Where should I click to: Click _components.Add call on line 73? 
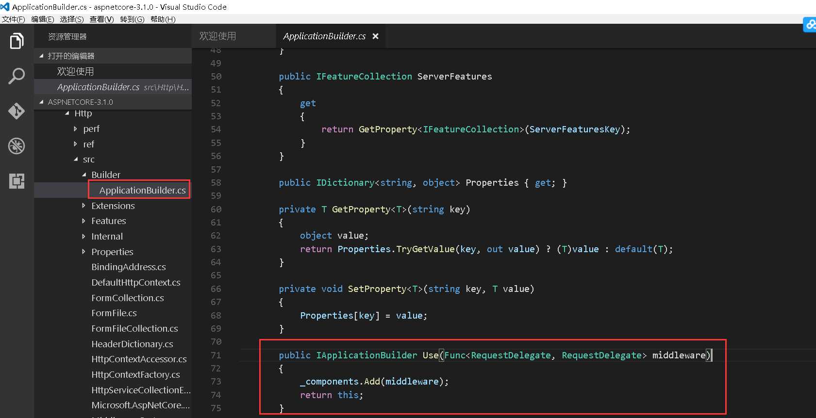340,382
